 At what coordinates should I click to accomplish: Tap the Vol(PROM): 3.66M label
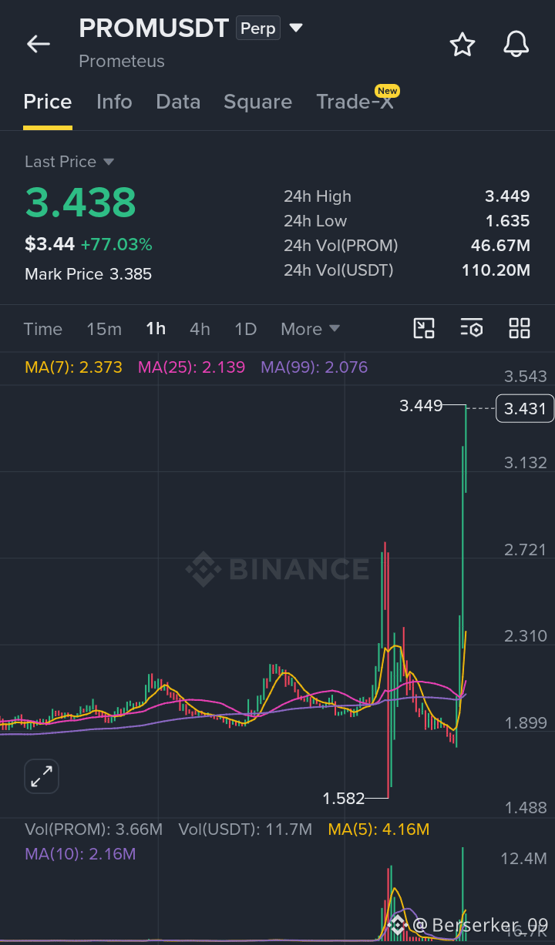coord(93,829)
